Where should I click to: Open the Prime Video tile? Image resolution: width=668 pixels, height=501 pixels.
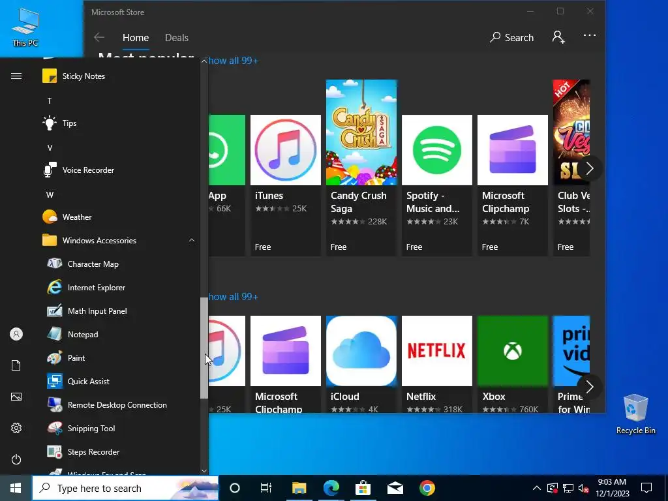pos(571,364)
